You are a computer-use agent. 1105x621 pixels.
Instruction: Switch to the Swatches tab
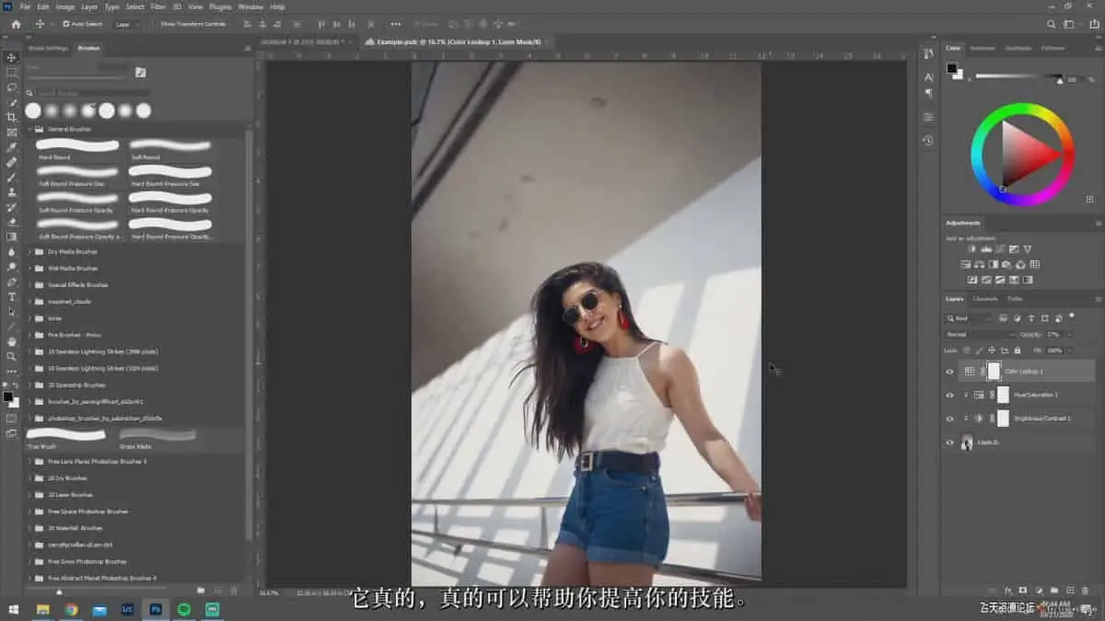[983, 48]
